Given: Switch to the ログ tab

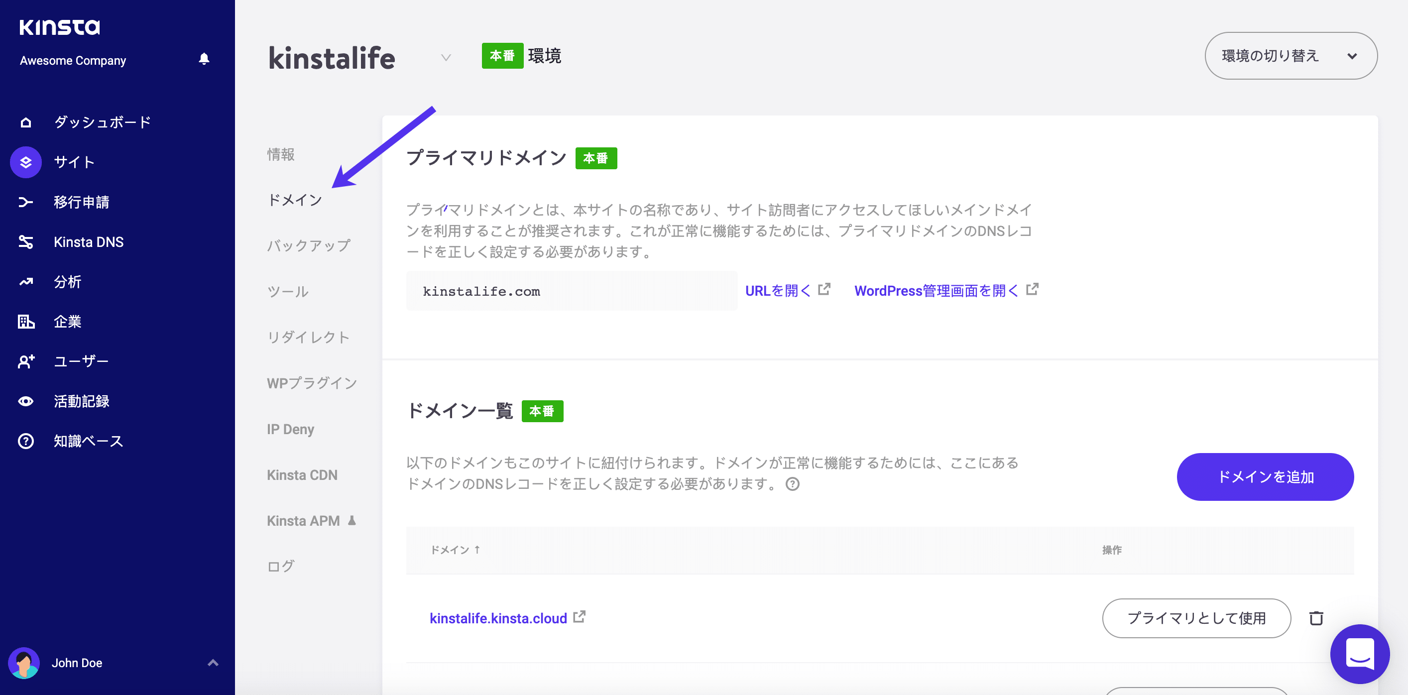Looking at the screenshot, I should (x=281, y=567).
